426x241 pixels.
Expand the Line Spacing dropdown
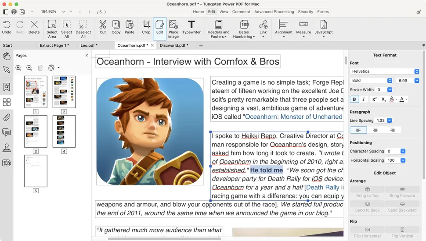click(x=389, y=120)
